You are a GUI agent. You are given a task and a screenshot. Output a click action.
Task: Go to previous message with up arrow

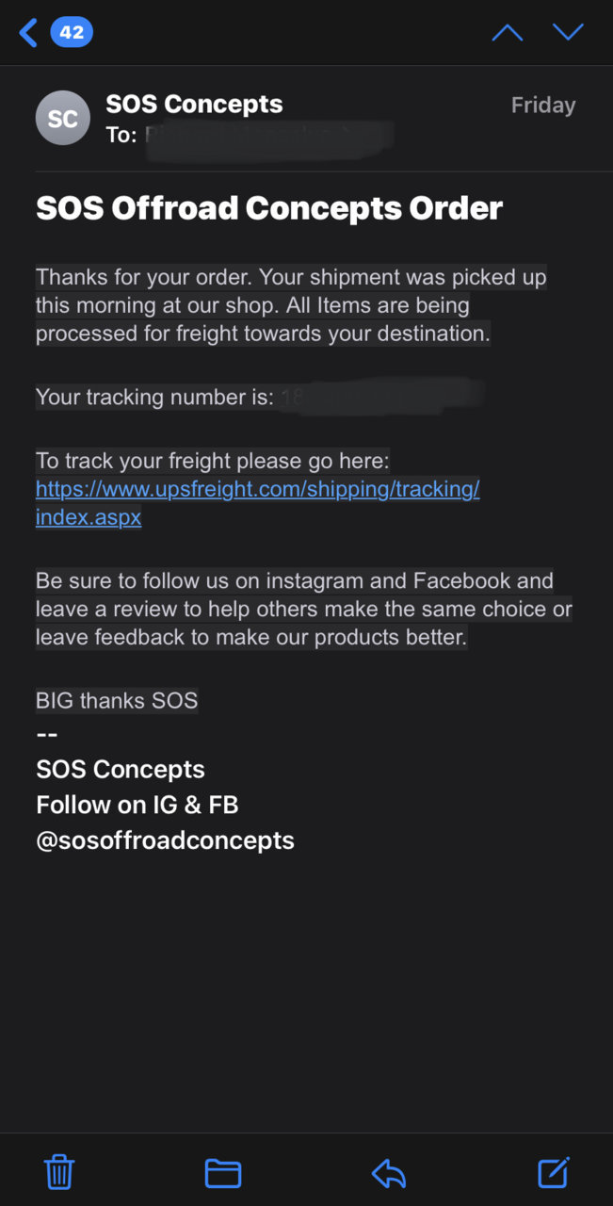click(x=507, y=33)
